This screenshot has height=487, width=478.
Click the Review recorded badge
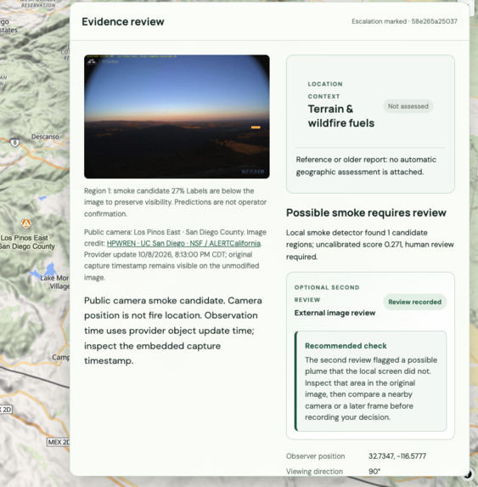coord(414,302)
